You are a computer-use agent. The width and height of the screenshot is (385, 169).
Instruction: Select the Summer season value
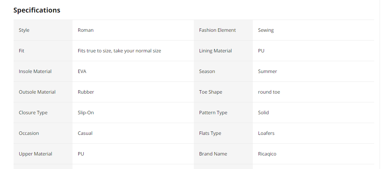point(267,71)
